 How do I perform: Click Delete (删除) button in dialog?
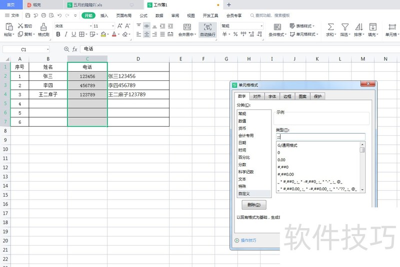(254, 205)
